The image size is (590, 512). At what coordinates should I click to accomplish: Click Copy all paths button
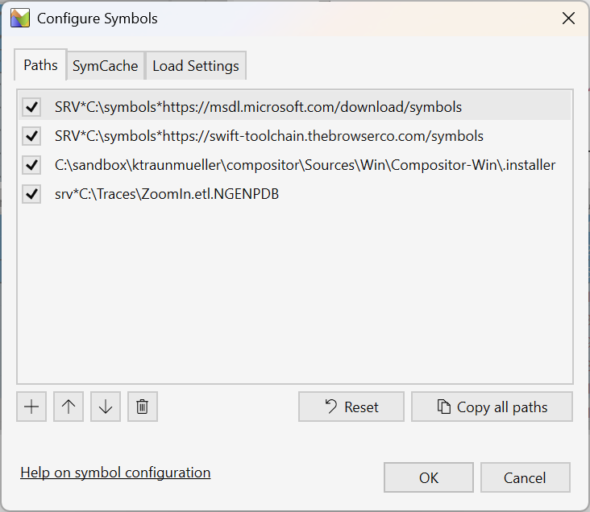(x=492, y=407)
